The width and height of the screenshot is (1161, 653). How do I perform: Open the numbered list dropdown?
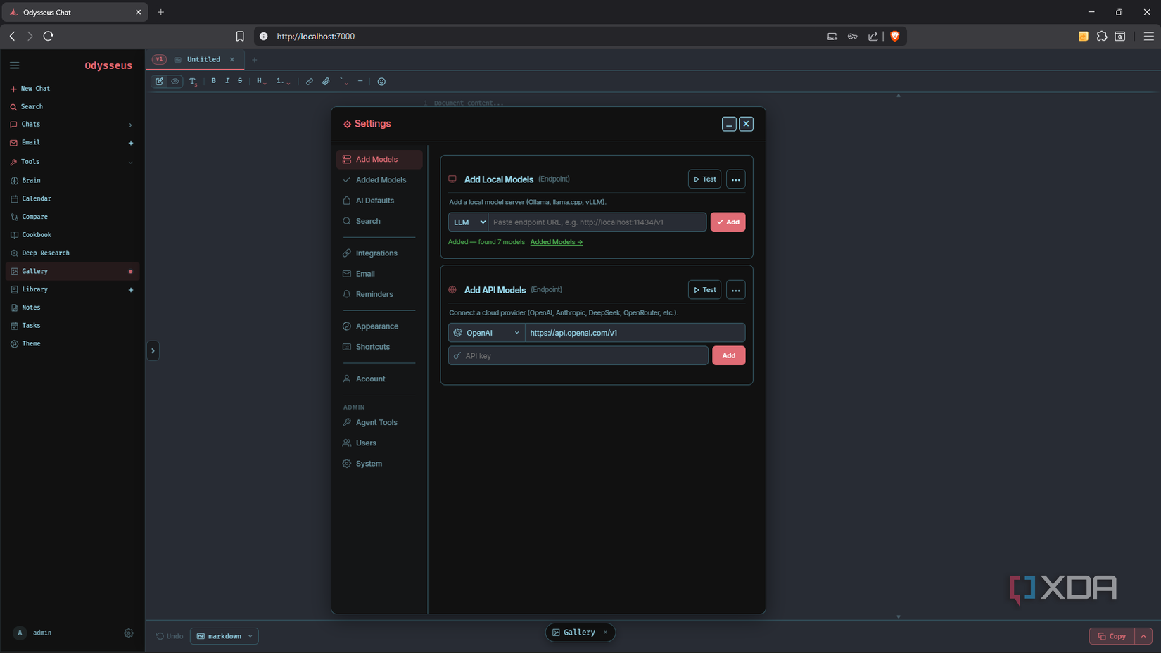click(283, 82)
